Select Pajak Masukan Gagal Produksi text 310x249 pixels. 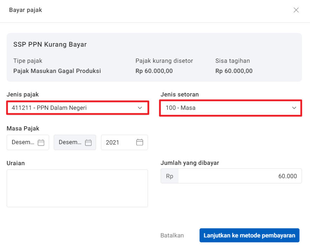coord(57,71)
